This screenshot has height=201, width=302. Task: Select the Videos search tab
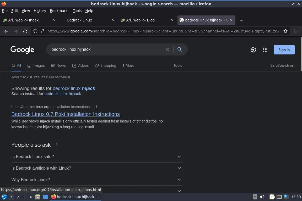click(x=80, y=66)
